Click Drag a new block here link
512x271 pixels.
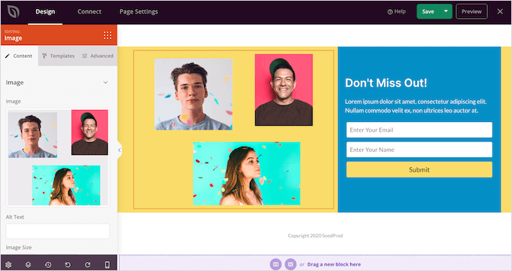pos(334,264)
